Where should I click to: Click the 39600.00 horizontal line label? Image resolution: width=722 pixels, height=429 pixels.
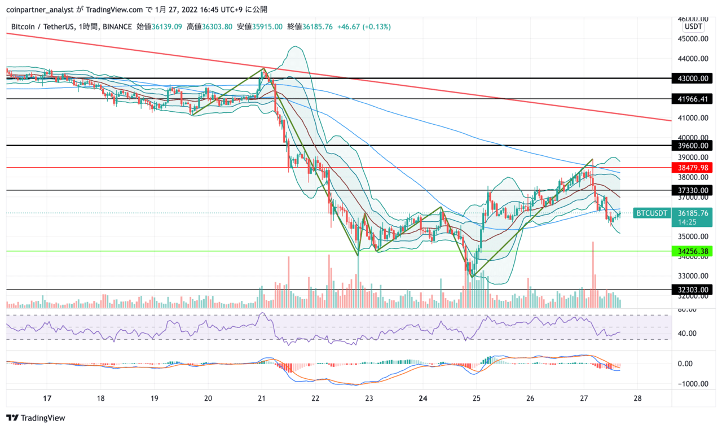coord(692,146)
